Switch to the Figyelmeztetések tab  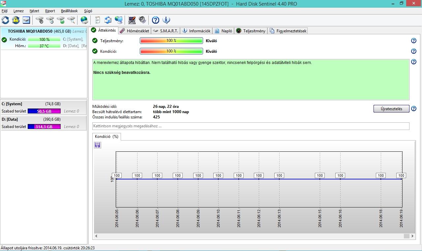click(288, 31)
